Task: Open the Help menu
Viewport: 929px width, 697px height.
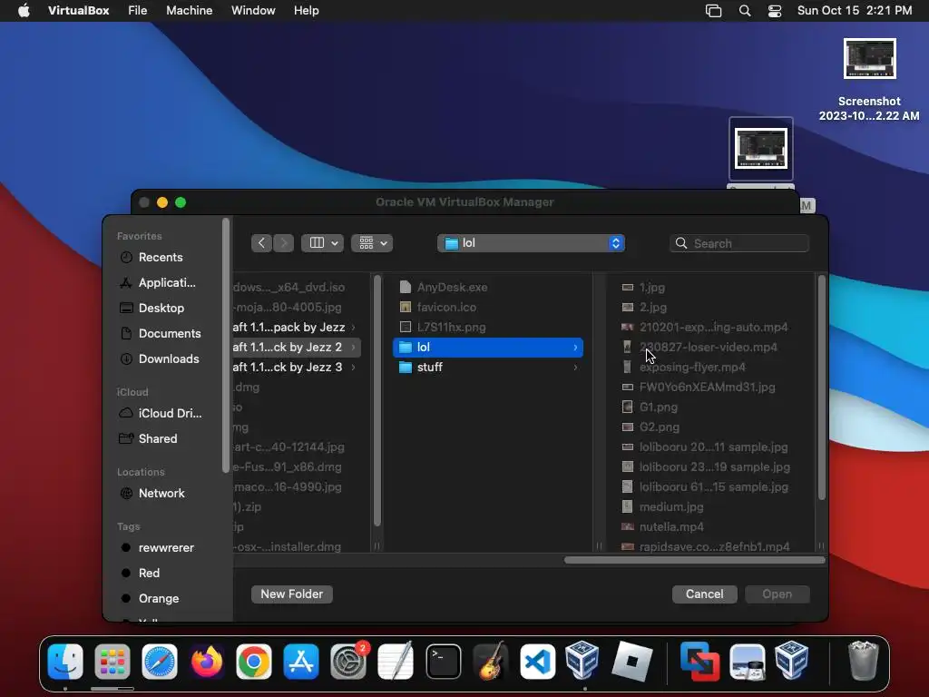Action: tap(307, 11)
